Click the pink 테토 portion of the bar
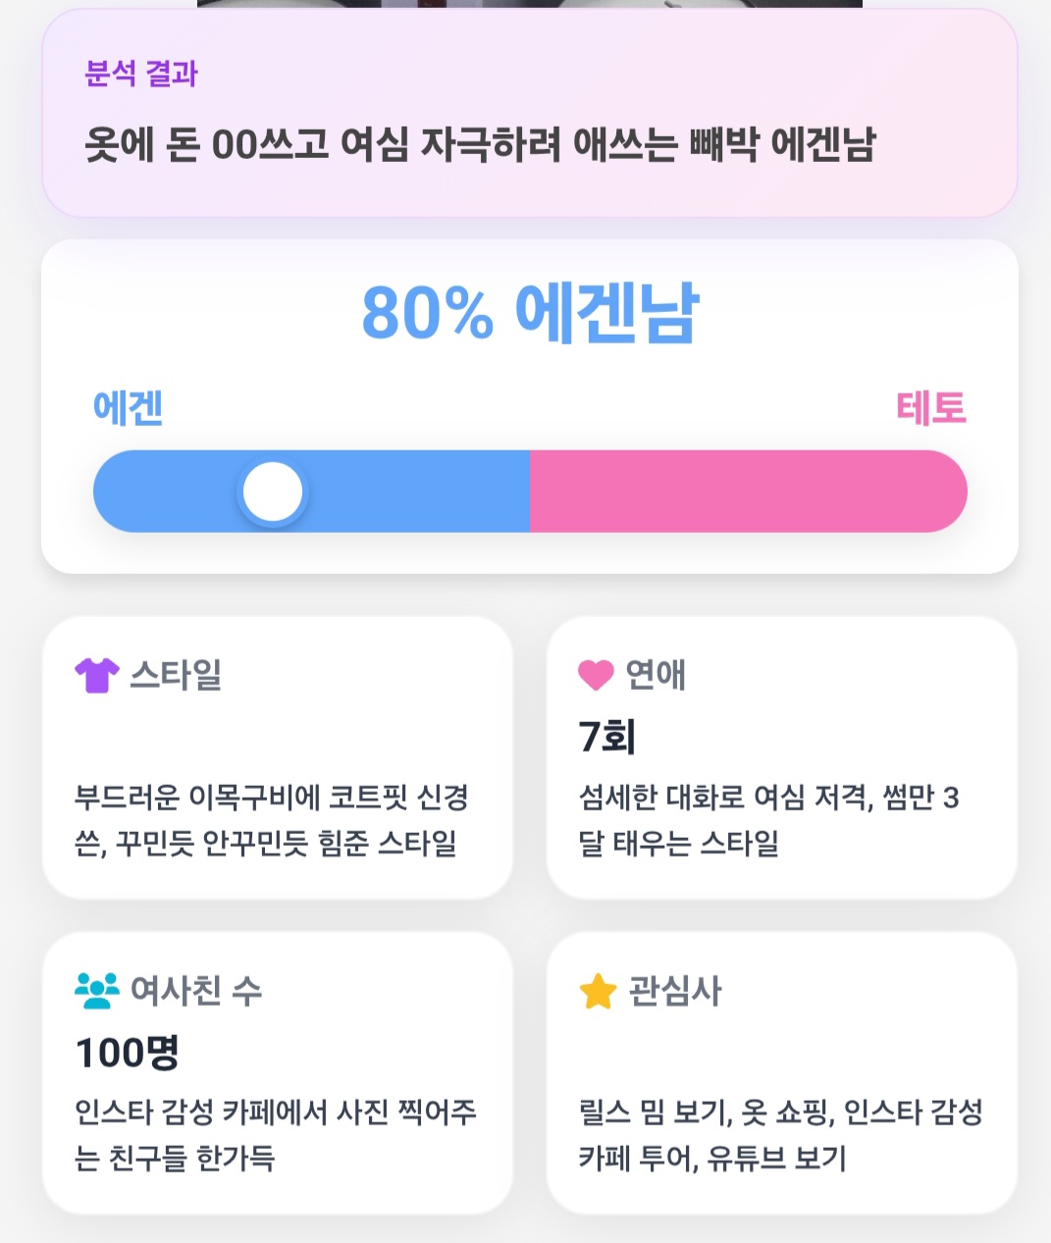This screenshot has width=1051, height=1243. pyautogui.click(x=749, y=492)
